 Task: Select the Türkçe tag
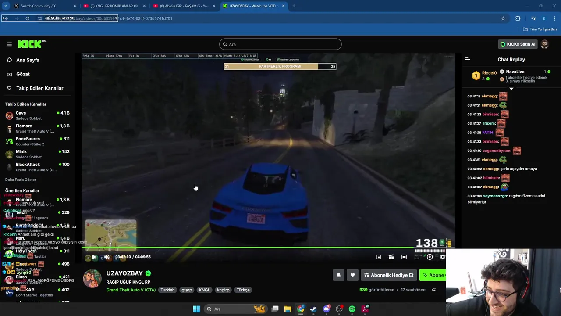pyautogui.click(x=243, y=290)
